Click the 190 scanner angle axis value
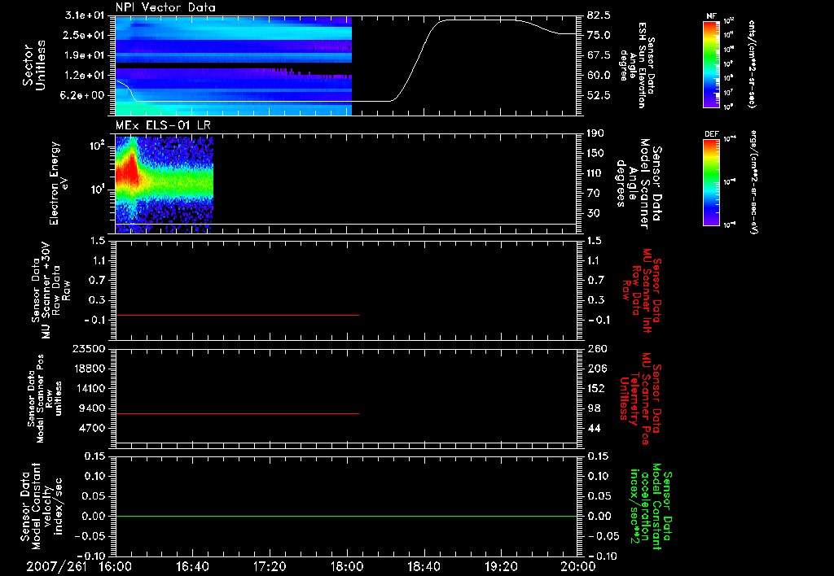834x576 pixels. click(596, 133)
